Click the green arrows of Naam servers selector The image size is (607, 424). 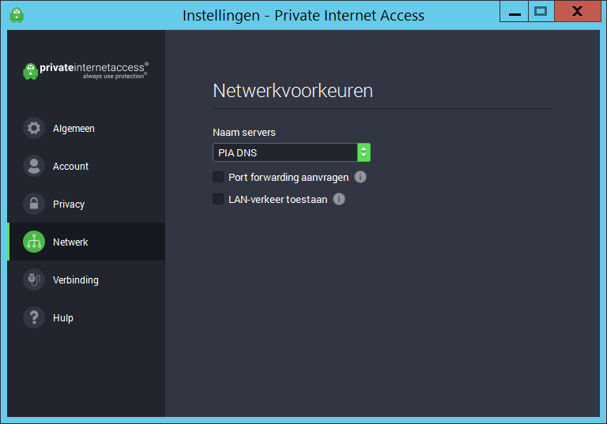[364, 152]
